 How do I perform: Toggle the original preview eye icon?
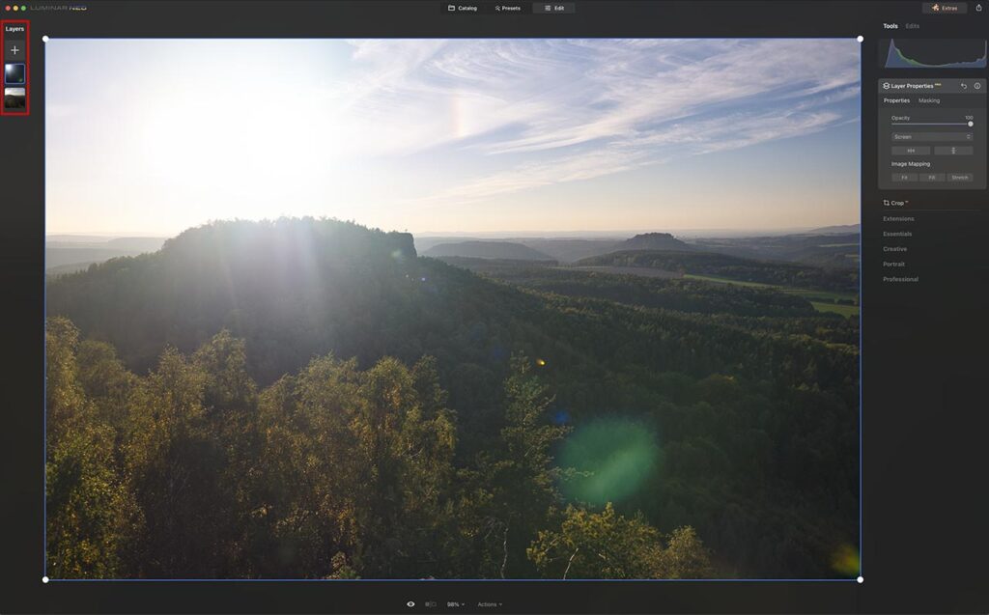[x=410, y=603]
